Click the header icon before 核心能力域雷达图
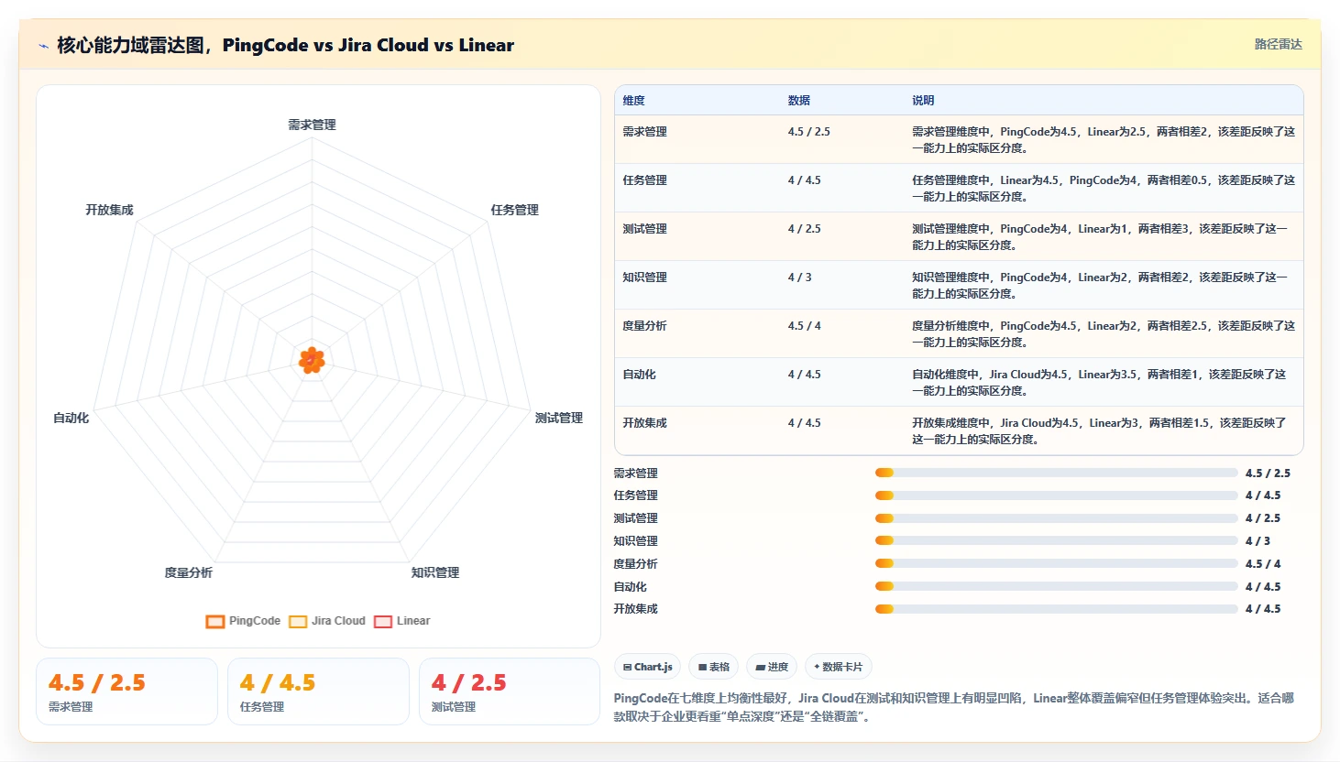 43,46
